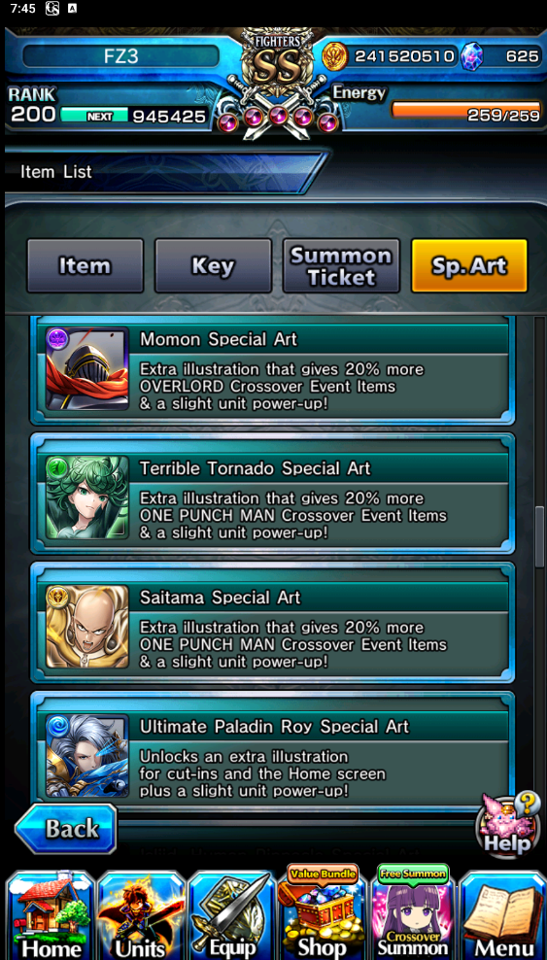The image size is (547, 960).
Task: Switch to the Item tab
Action: click(85, 265)
